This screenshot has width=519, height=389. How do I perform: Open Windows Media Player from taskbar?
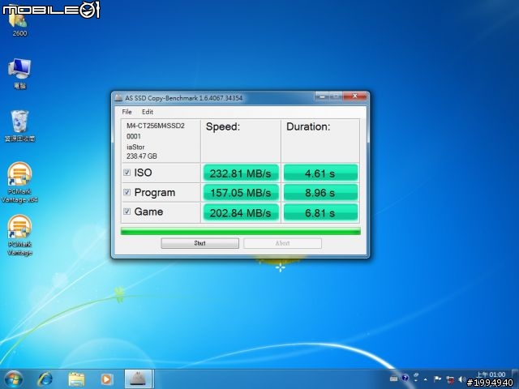(106, 379)
